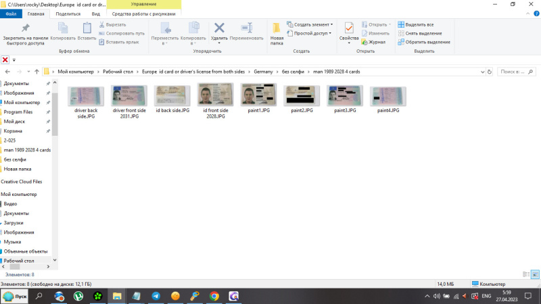The image size is (541, 304).
Task: Select id back side.JPG file
Action: tap(172, 99)
